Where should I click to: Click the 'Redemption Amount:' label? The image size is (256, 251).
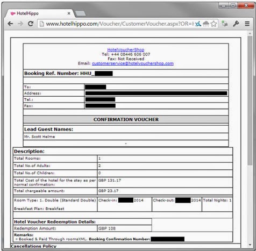(35, 228)
